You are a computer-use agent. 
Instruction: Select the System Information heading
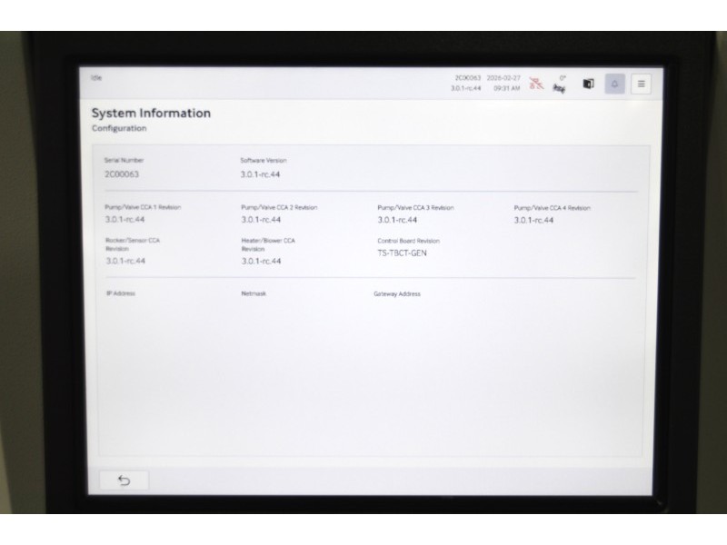[151, 114]
